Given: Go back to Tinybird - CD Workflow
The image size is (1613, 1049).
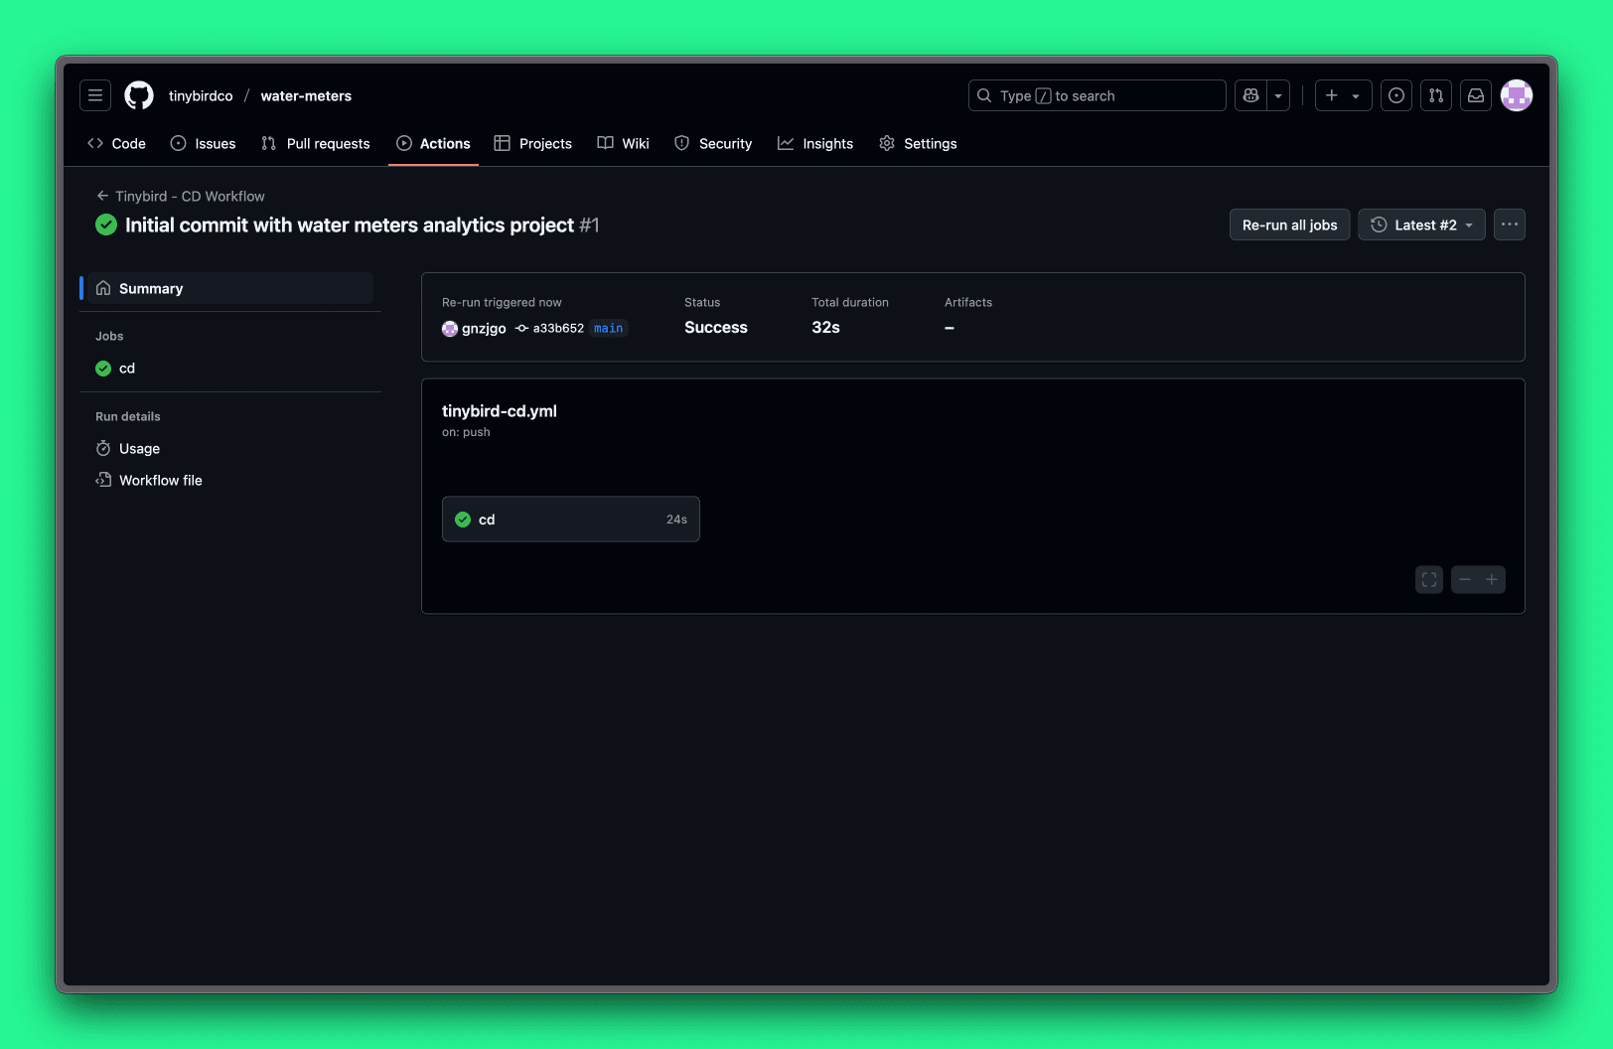Looking at the screenshot, I should point(181,197).
